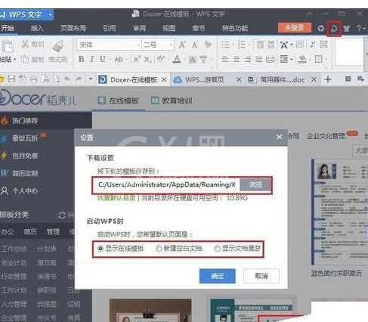This screenshot has width=368, height=322.
Task: Expand the quick access toolbar dropdown arrow
Action: click(x=90, y=79)
